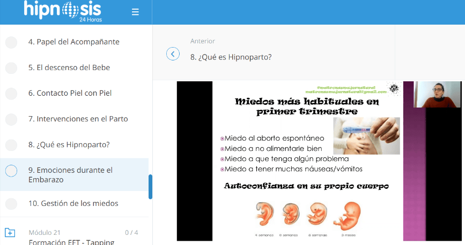Toggle completion circle for Contacto Piel con Piel
The width and height of the screenshot is (465, 245).
[11, 94]
